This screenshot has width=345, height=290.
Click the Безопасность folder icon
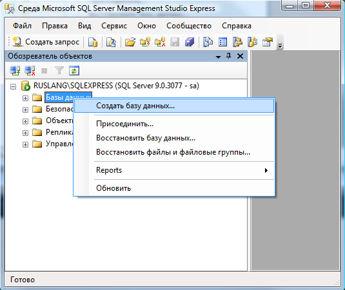click(x=37, y=109)
